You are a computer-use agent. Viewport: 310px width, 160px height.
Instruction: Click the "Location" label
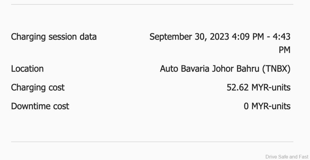[27, 69]
